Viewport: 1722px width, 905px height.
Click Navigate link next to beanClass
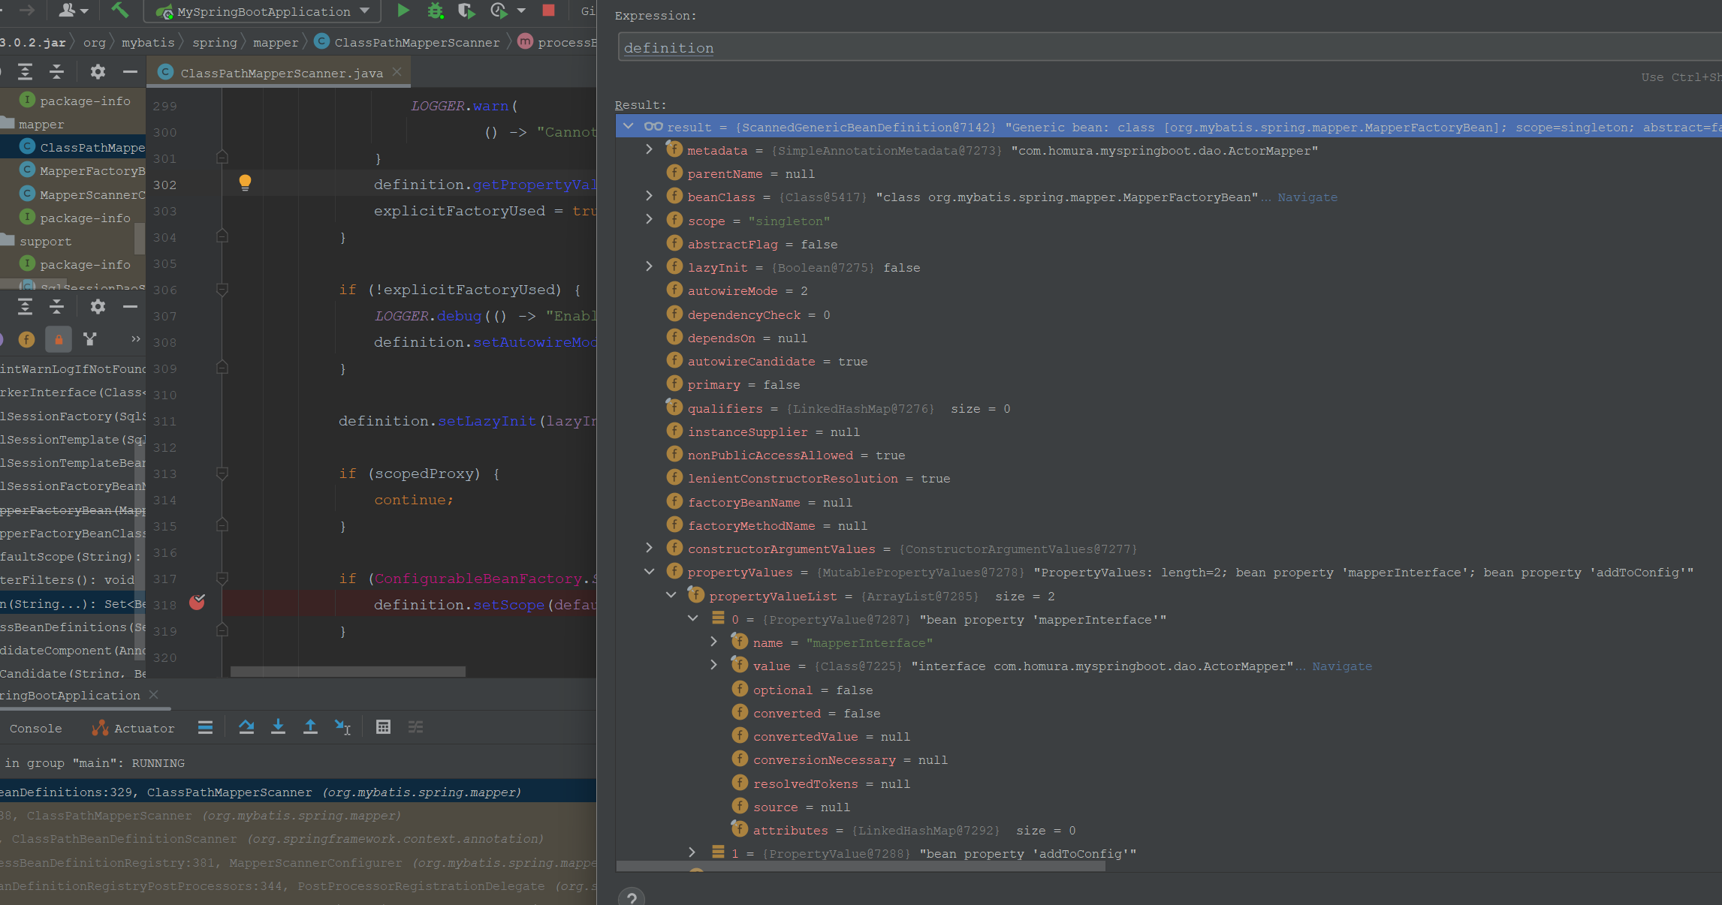[x=1307, y=197]
